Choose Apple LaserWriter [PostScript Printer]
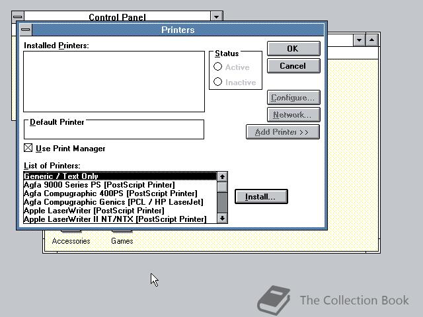Image resolution: width=423 pixels, height=317 pixels. (x=120, y=211)
